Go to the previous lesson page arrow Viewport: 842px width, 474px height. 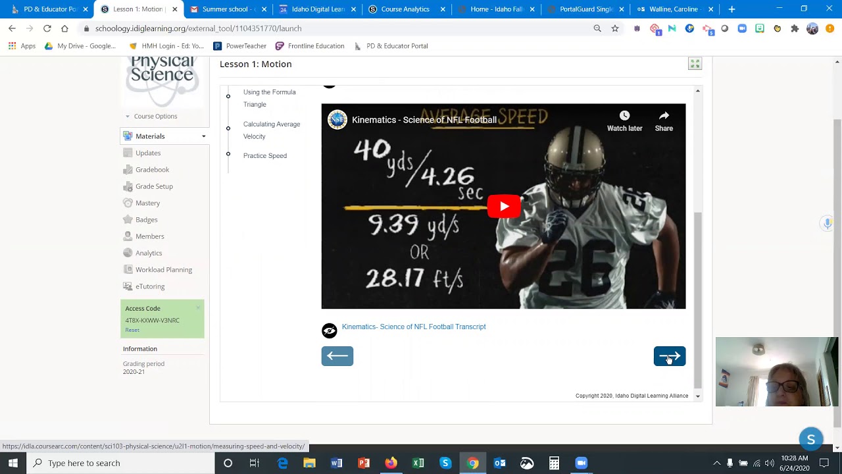click(337, 356)
